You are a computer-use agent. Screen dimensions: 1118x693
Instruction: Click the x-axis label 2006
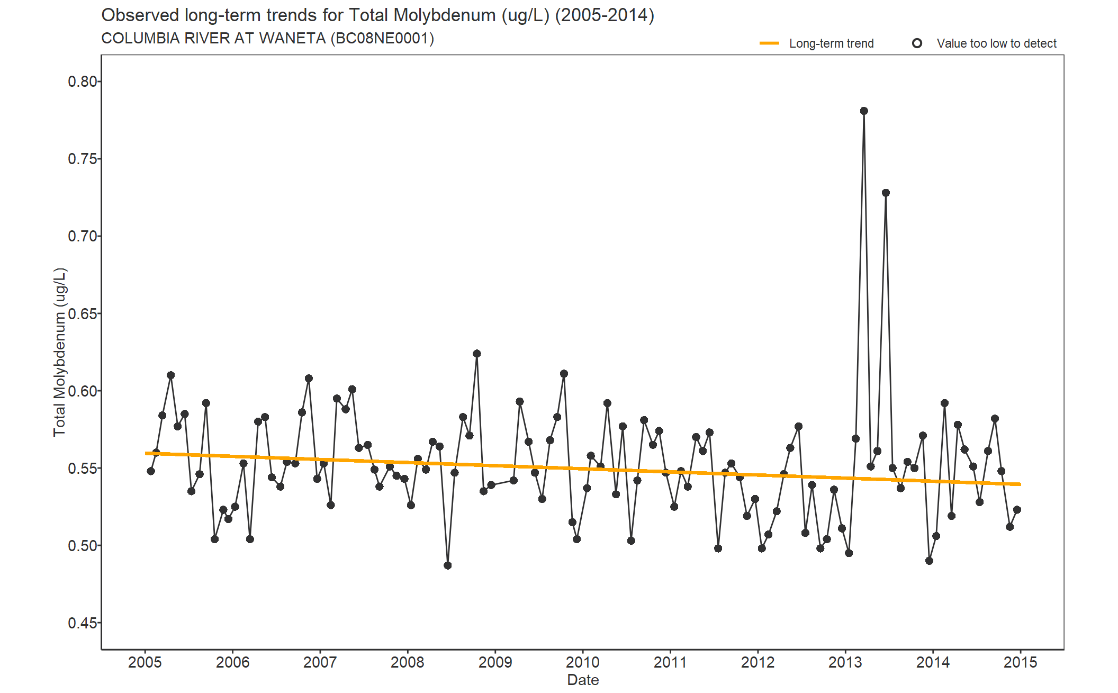232,662
